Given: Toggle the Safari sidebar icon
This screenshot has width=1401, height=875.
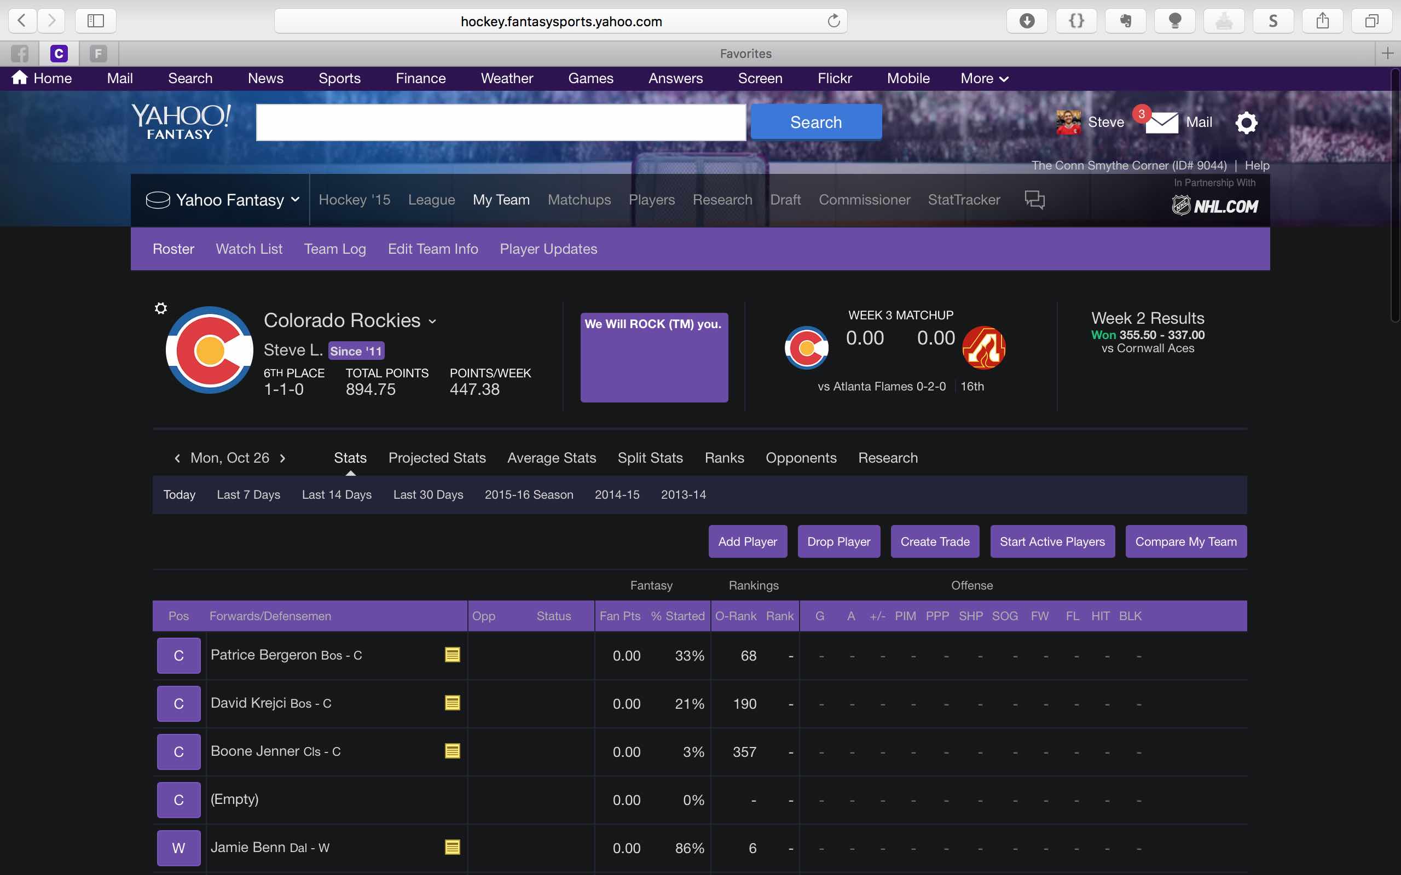Looking at the screenshot, I should [x=96, y=21].
